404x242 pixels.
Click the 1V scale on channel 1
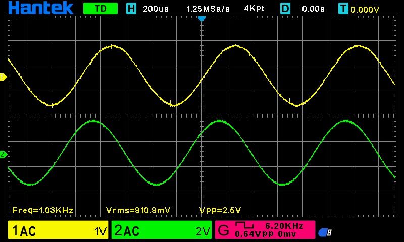click(100, 232)
